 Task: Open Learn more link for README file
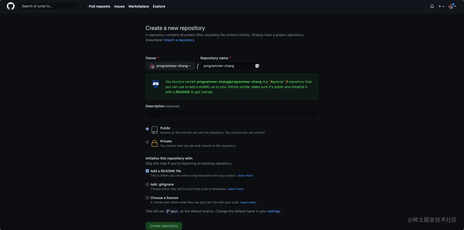pos(245,176)
